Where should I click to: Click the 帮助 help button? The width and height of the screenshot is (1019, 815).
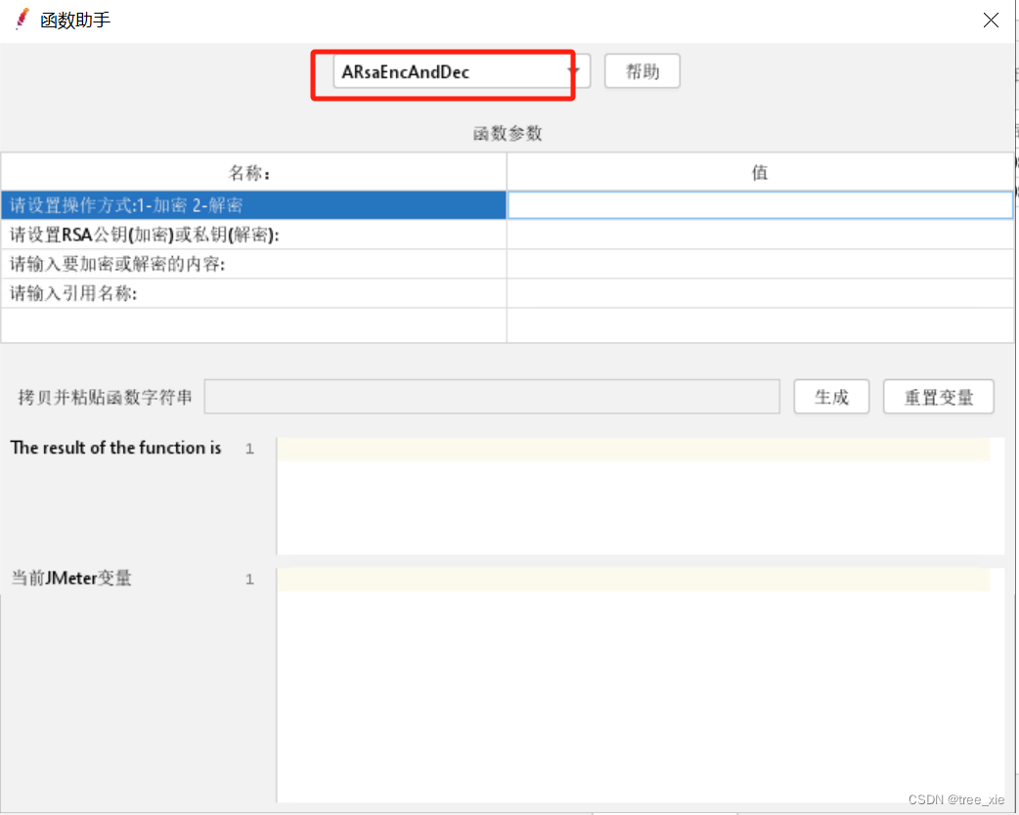click(x=642, y=71)
